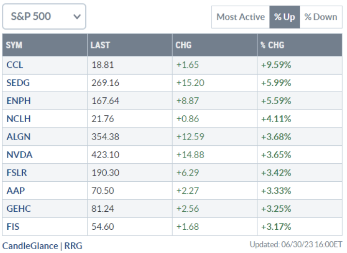347x253 pixels.
Task: Click the ALGN symbol
Action: (x=18, y=137)
